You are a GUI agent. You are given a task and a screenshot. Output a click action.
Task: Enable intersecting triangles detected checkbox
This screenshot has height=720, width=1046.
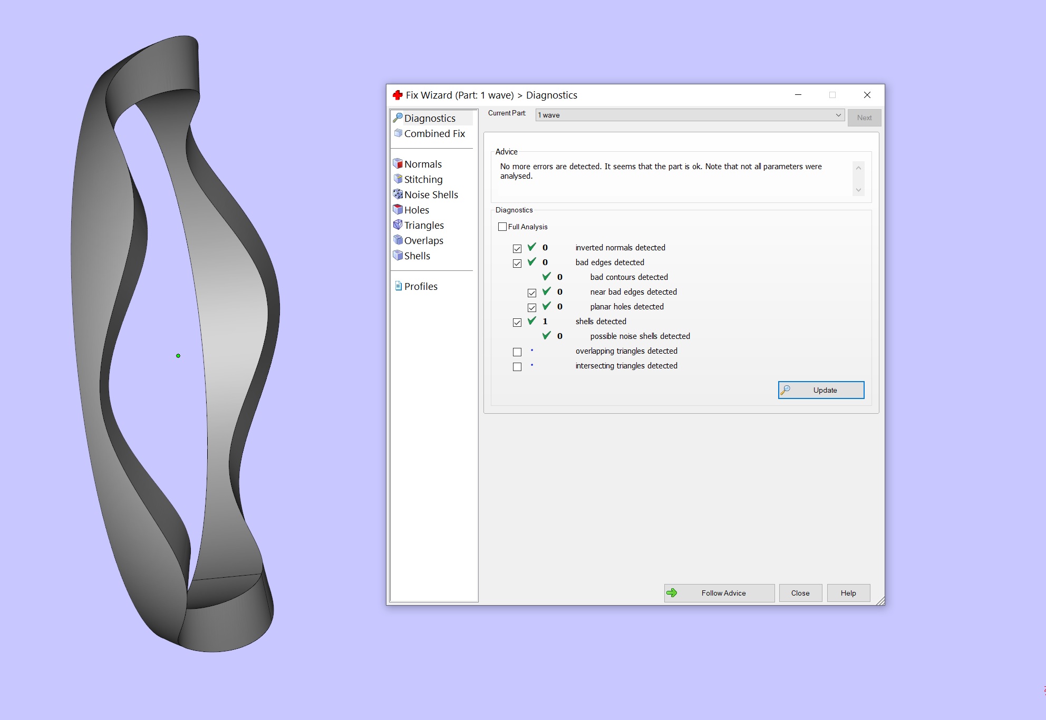click(x=517, y=366)
